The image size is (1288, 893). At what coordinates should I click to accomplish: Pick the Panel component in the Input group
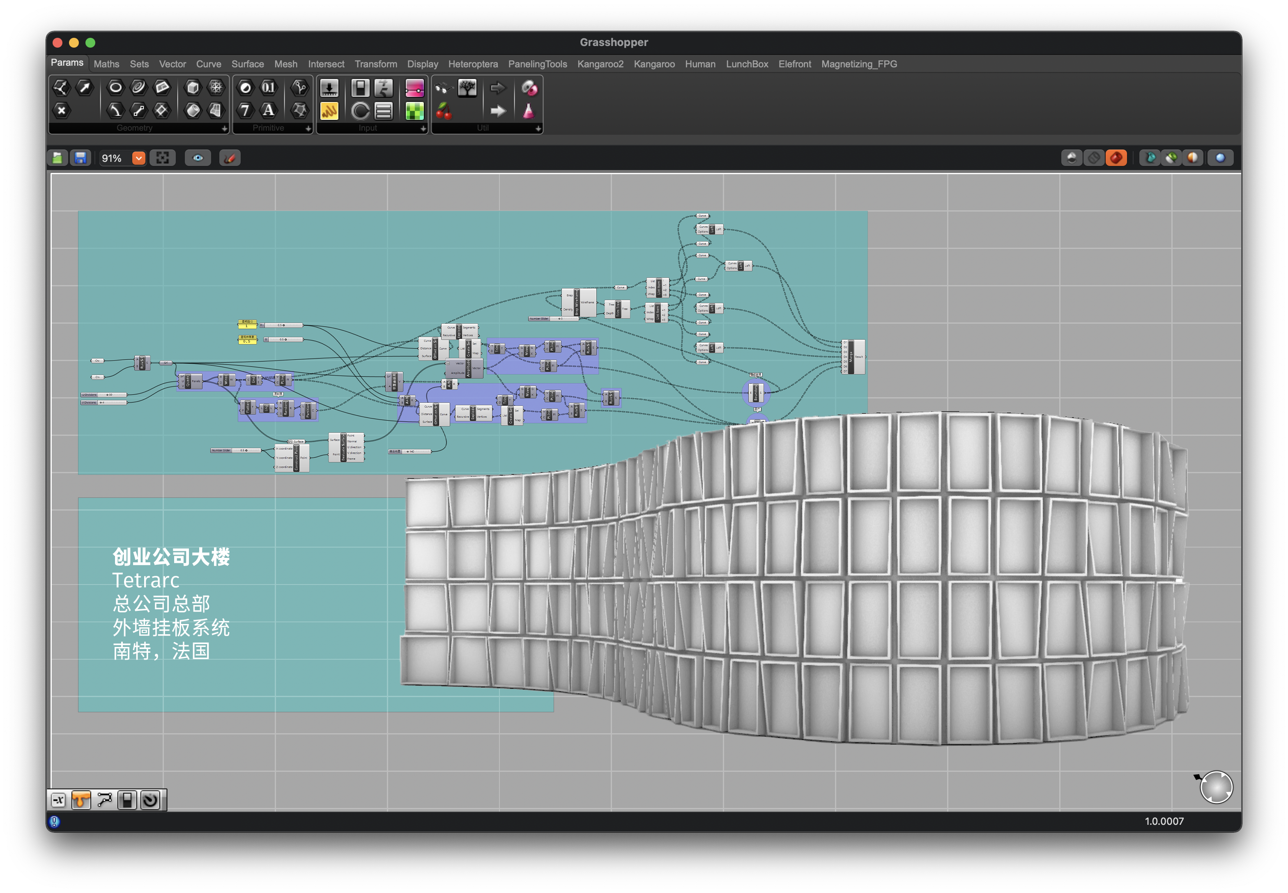point(329,111)
